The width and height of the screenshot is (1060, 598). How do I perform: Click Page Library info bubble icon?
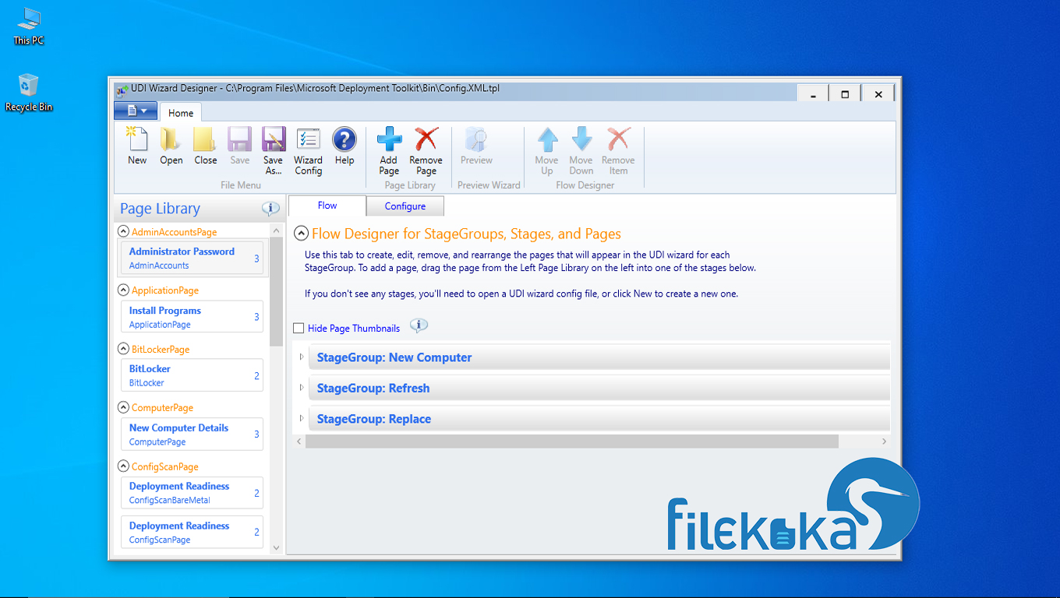coord(270,209)
